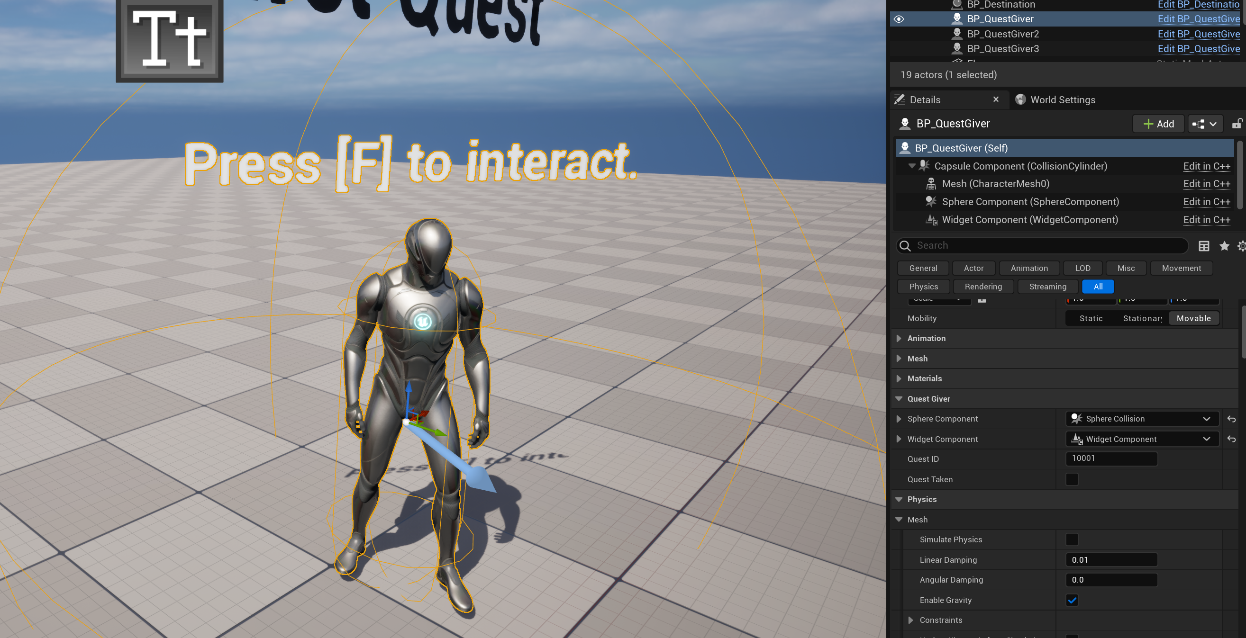Reset Sphere Component to default arrow
The height and width of the screenshot is (638, 1246).
click(x=1231, y=419)
